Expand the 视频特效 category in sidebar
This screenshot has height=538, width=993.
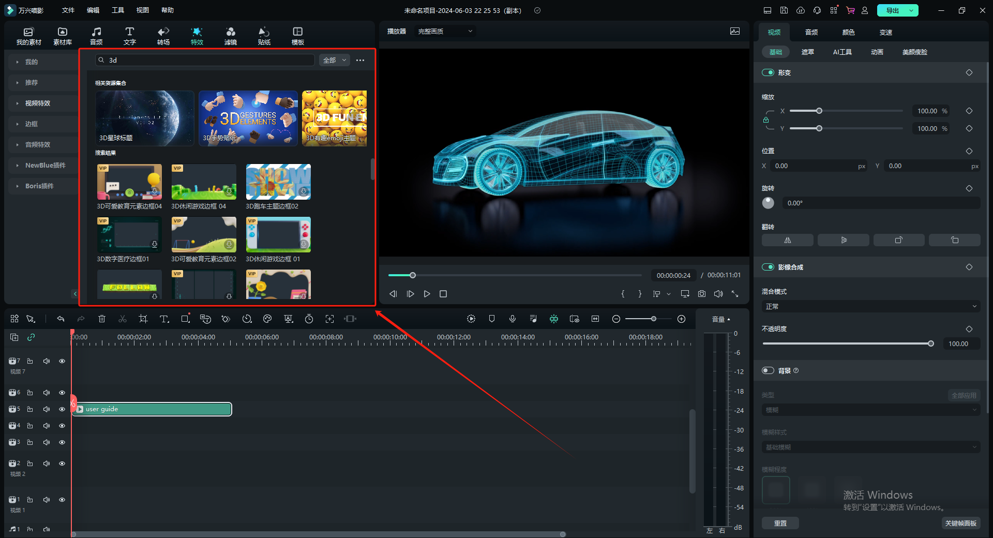pyautogui.click(x=38, y=103)
